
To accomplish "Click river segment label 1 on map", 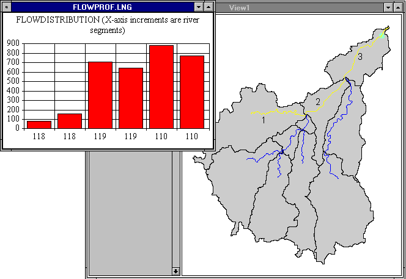I will 263,120.
